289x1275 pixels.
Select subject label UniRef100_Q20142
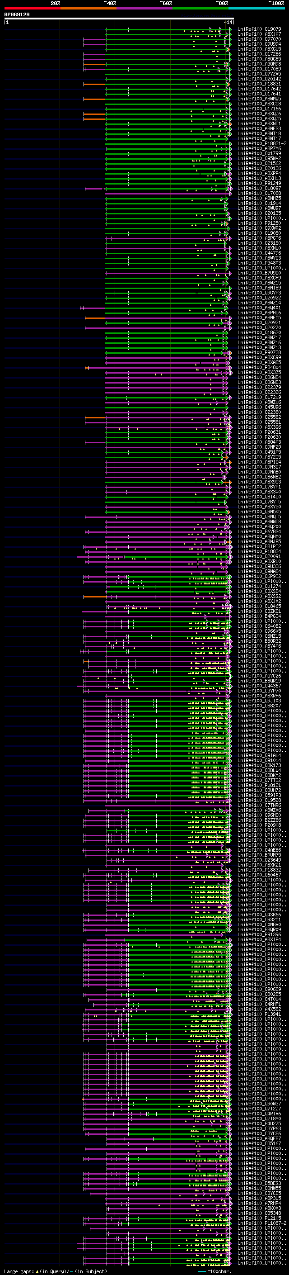pos(259,79)
